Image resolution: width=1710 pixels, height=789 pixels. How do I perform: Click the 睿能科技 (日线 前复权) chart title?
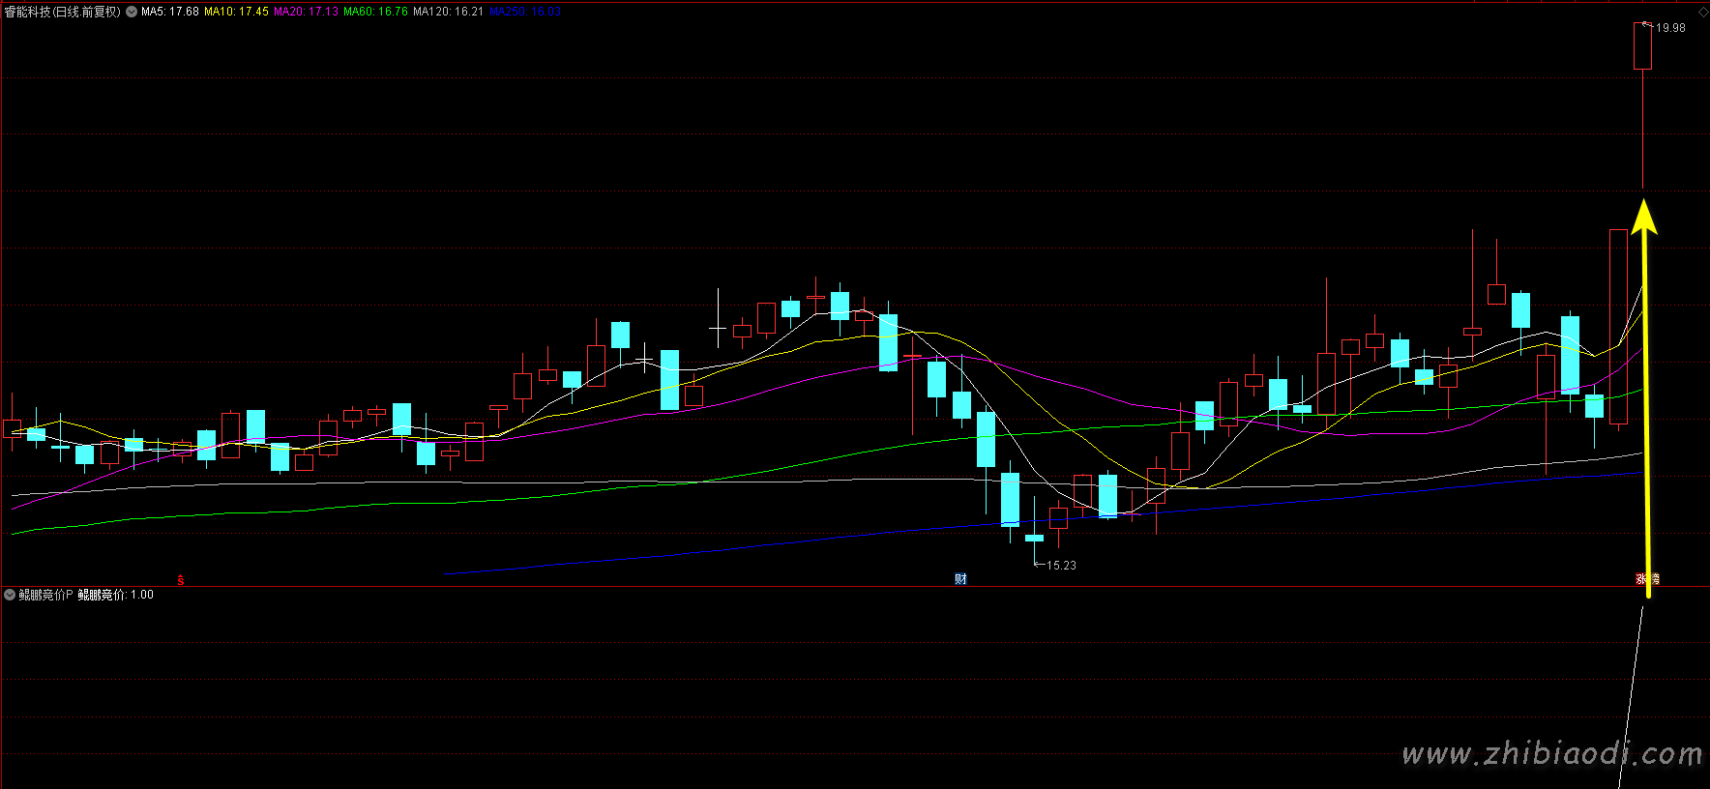click(63, 12)
